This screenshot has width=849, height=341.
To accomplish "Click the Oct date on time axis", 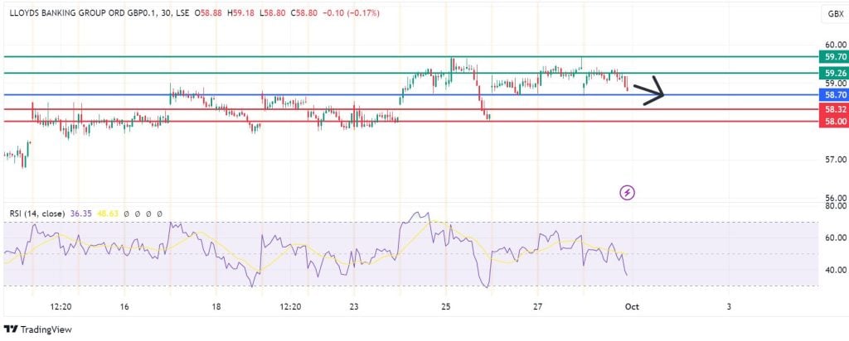I will 632,306.
